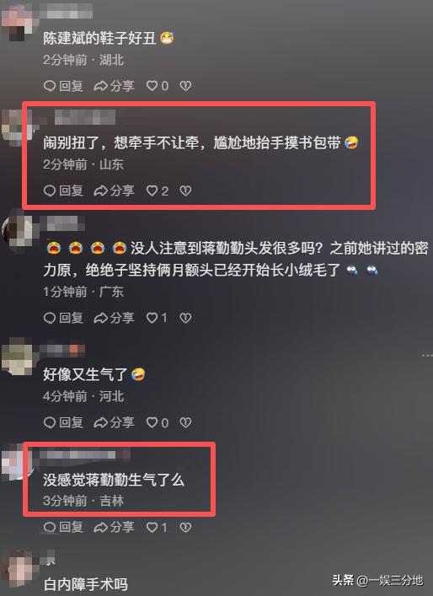
Task: Open the avatar of the 好像又生气了 commenter
Action: coord(17,357)
